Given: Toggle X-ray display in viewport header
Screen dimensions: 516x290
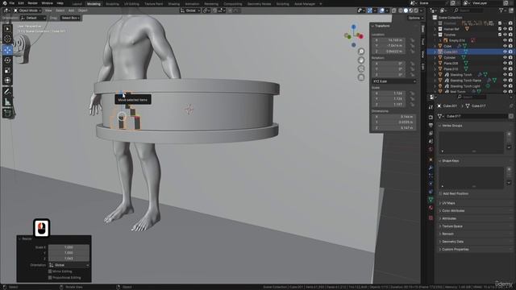Looking at the screenshot, I should click(393, 10).
